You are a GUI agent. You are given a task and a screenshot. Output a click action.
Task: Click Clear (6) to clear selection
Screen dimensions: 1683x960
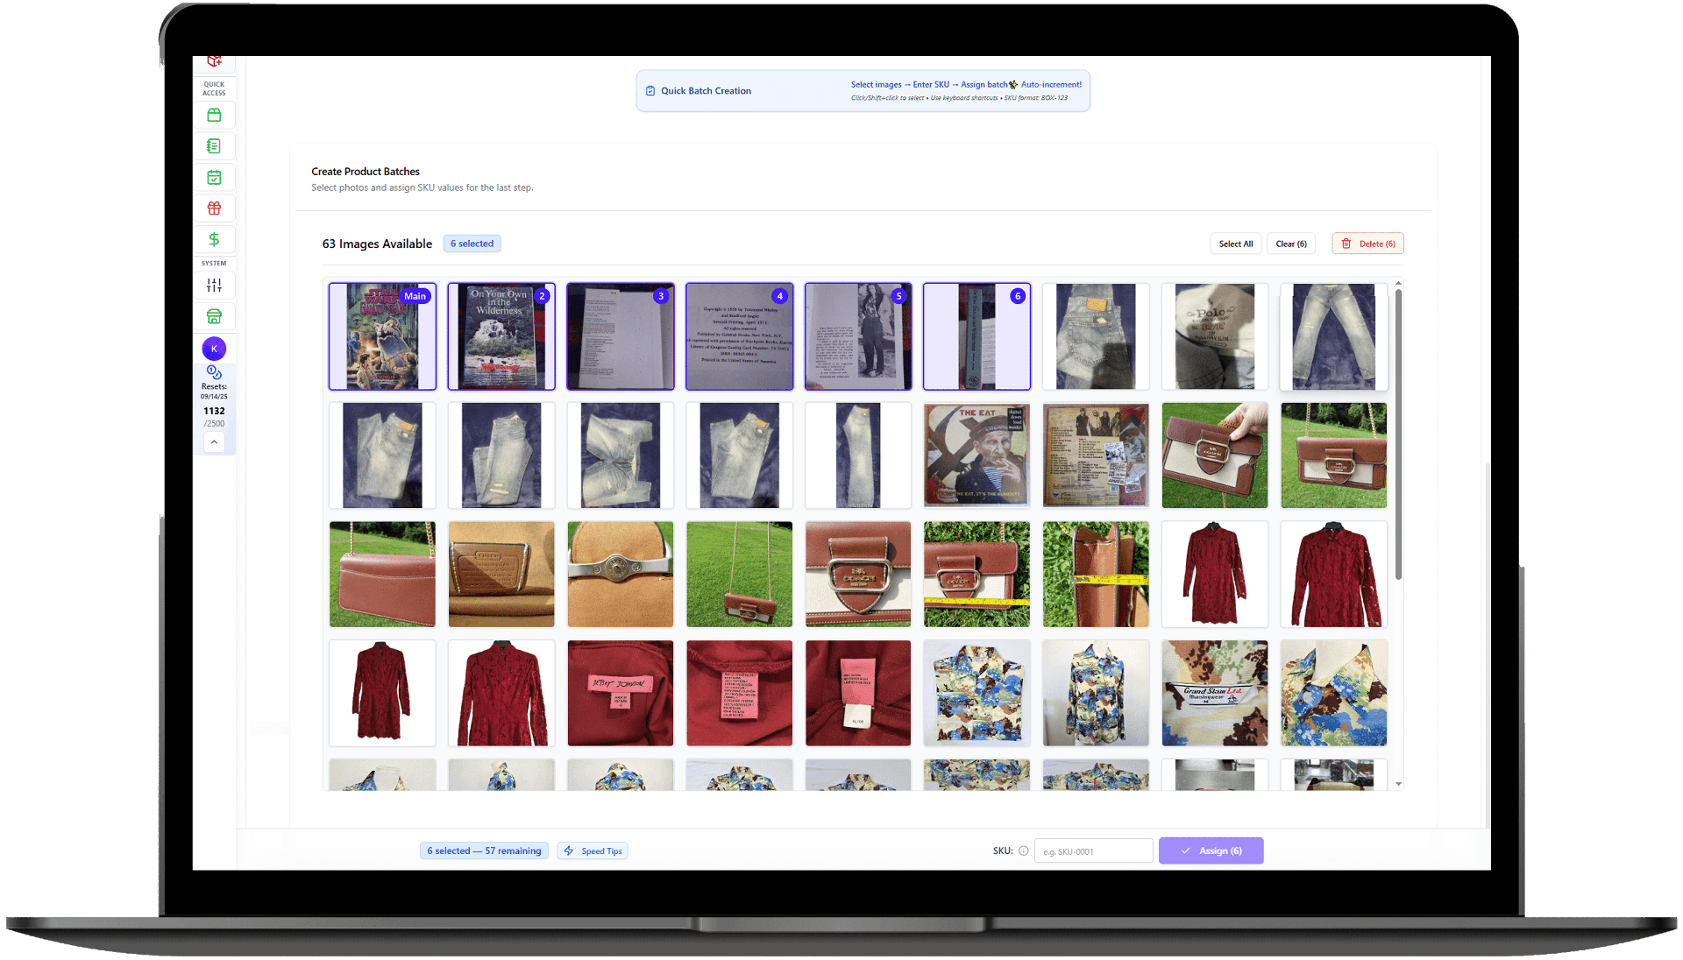tap(1290, 244)
